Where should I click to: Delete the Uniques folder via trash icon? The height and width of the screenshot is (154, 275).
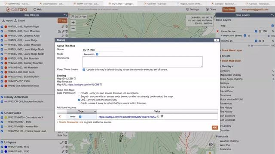66,142
